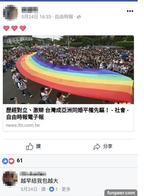Click the globe public privacy icon
This screenshot has height=196, width=144.
(79, 17)
